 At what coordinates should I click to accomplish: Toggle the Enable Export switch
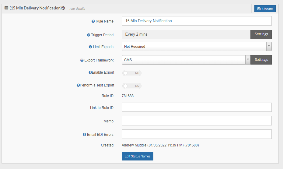(x=132, y=73)
